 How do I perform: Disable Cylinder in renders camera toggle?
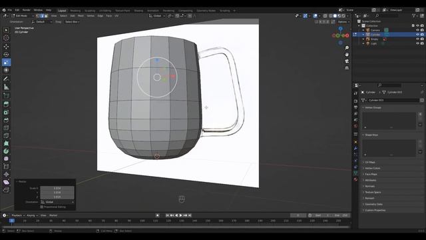[422, 35]
